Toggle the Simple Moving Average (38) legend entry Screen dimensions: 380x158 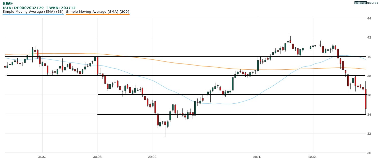pos(33,11)
